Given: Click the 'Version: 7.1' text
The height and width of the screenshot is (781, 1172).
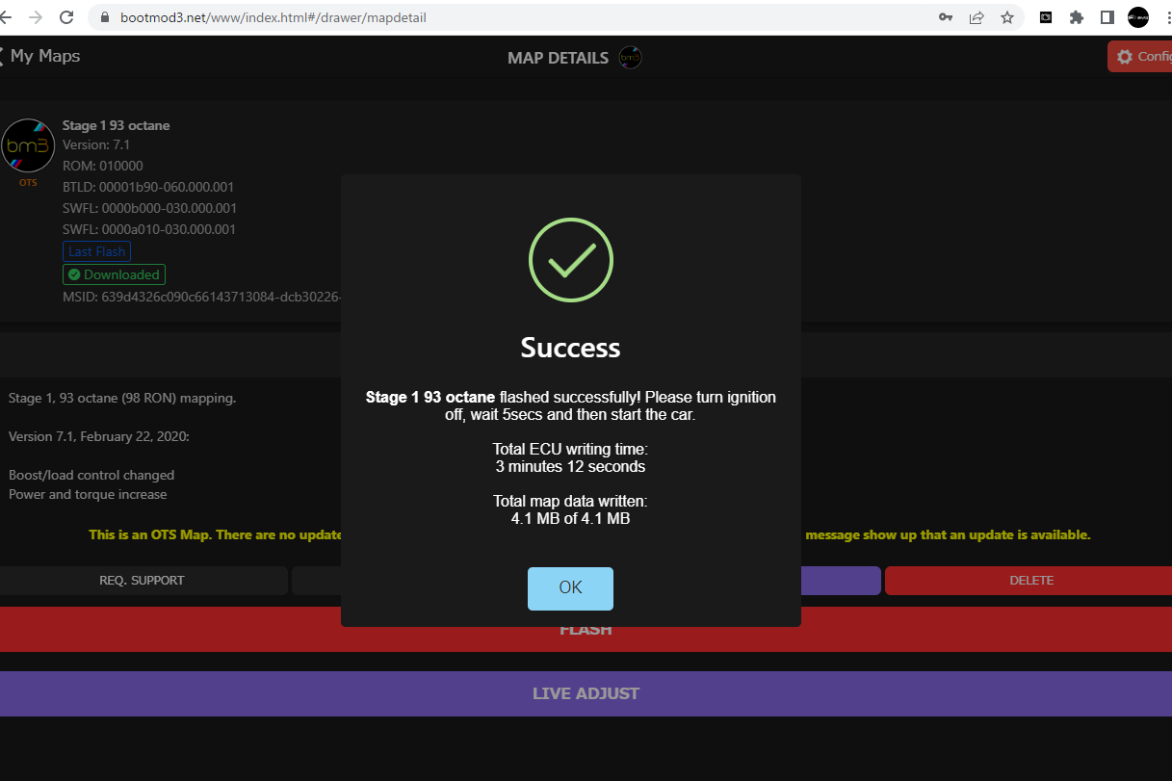Looking at the screenshot, I should coord(96,145).
